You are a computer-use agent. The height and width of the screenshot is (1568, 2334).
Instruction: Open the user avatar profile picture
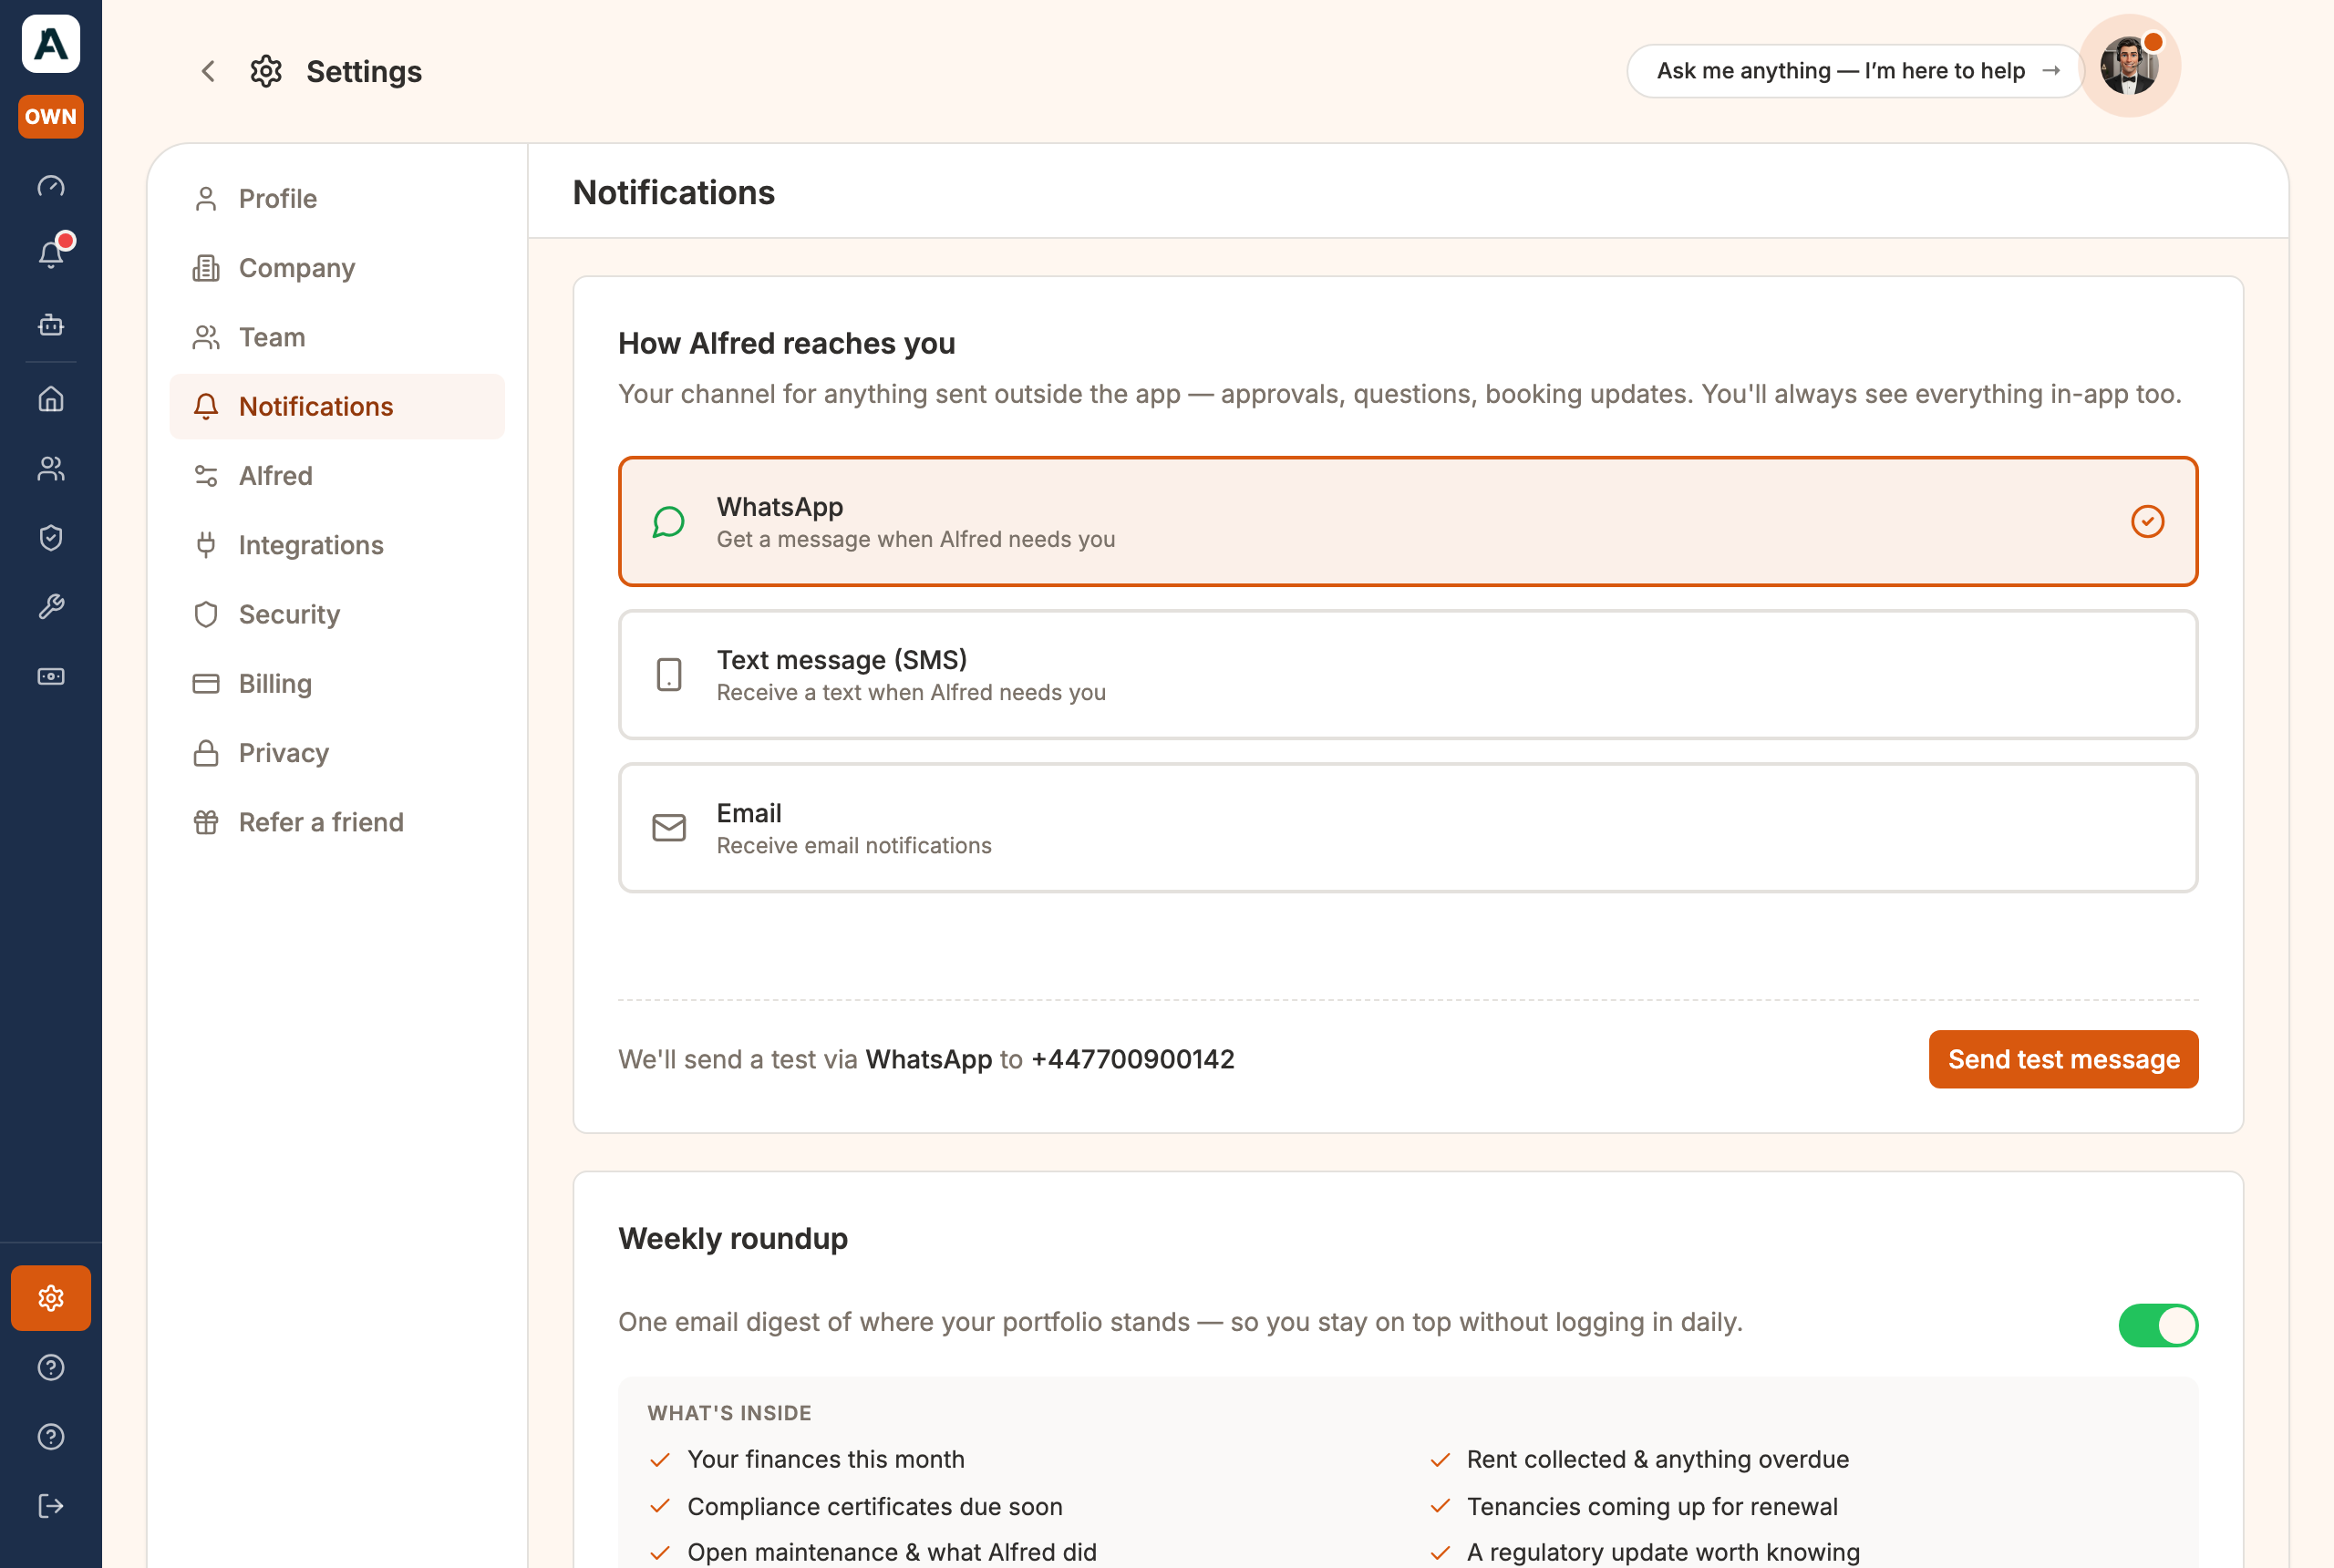(x=2128, y=67)
